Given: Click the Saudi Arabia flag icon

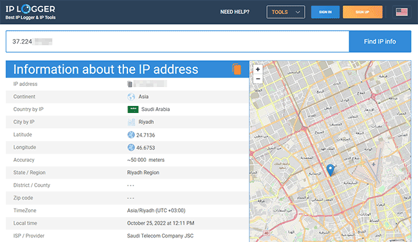Looking at the screenshot, I should (132, 109).
